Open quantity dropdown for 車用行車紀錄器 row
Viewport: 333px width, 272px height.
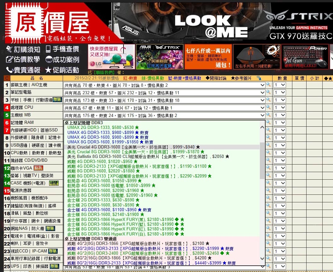tap(279, 259)
